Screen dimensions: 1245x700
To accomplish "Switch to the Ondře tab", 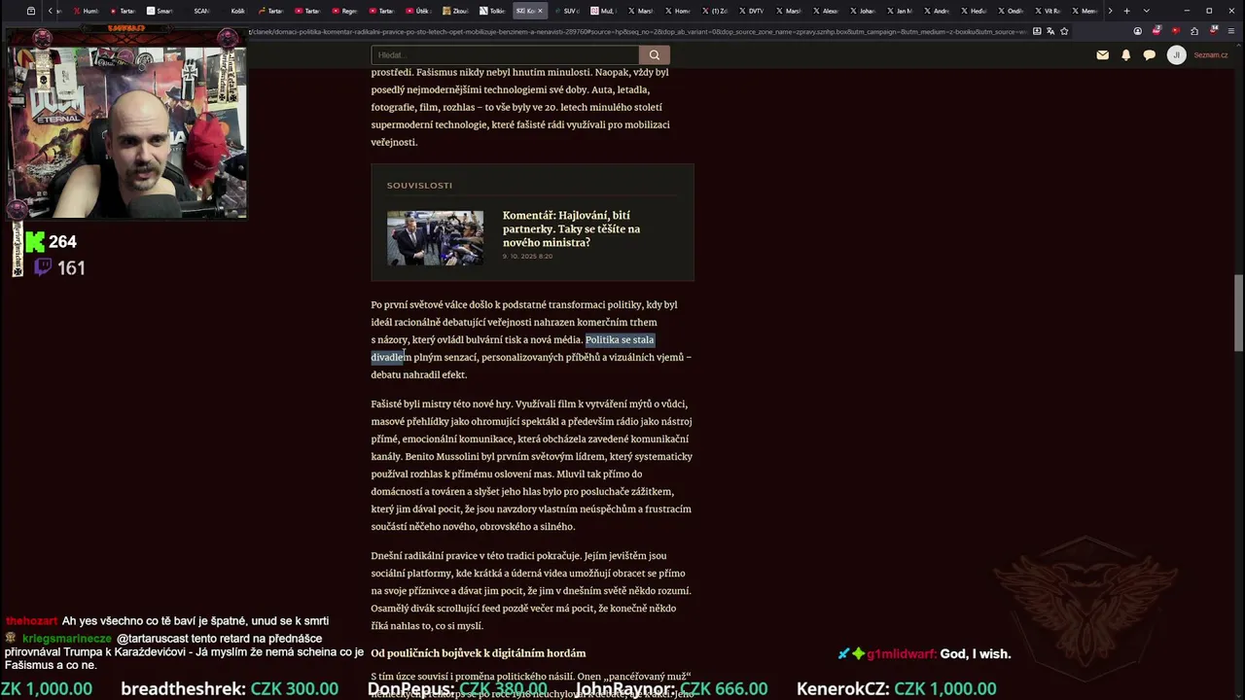I will click(1011, 11).
